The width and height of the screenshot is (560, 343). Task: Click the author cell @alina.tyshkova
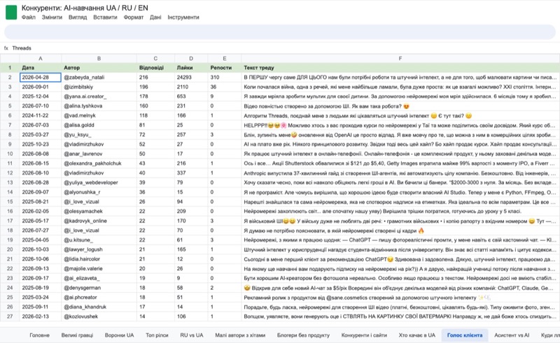99,106
